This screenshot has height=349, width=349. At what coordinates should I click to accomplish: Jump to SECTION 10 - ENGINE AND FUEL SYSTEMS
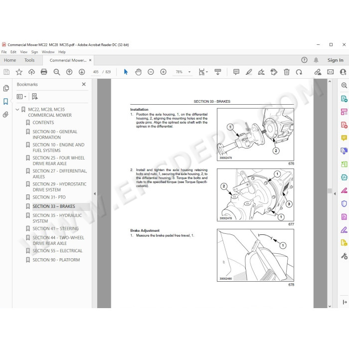pos(58,148)
